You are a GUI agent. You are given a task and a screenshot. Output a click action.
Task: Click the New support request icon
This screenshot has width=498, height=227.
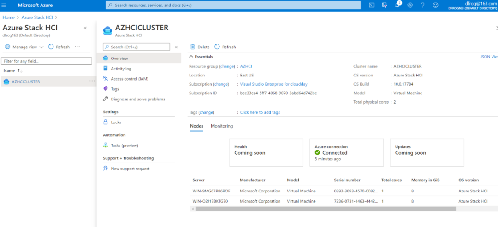click(x=106, y=169)
